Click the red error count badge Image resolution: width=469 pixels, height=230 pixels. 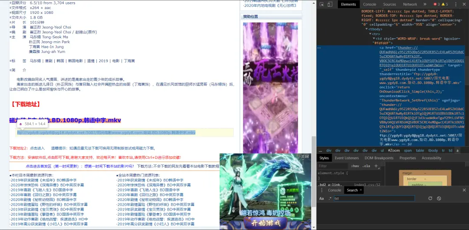click(437, 4)
